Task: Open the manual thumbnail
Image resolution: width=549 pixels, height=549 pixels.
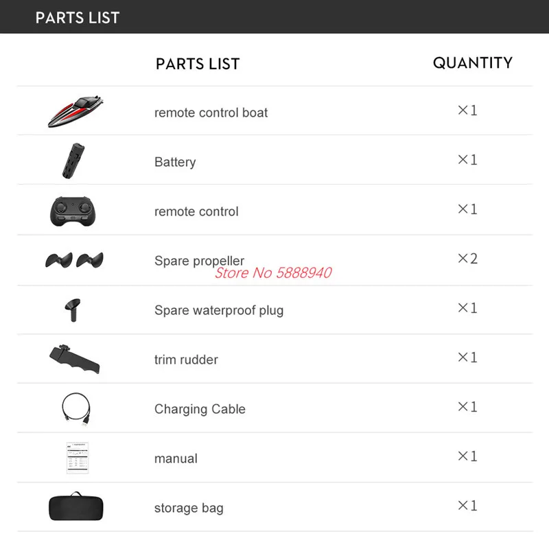Action: (x=78, y=458)
